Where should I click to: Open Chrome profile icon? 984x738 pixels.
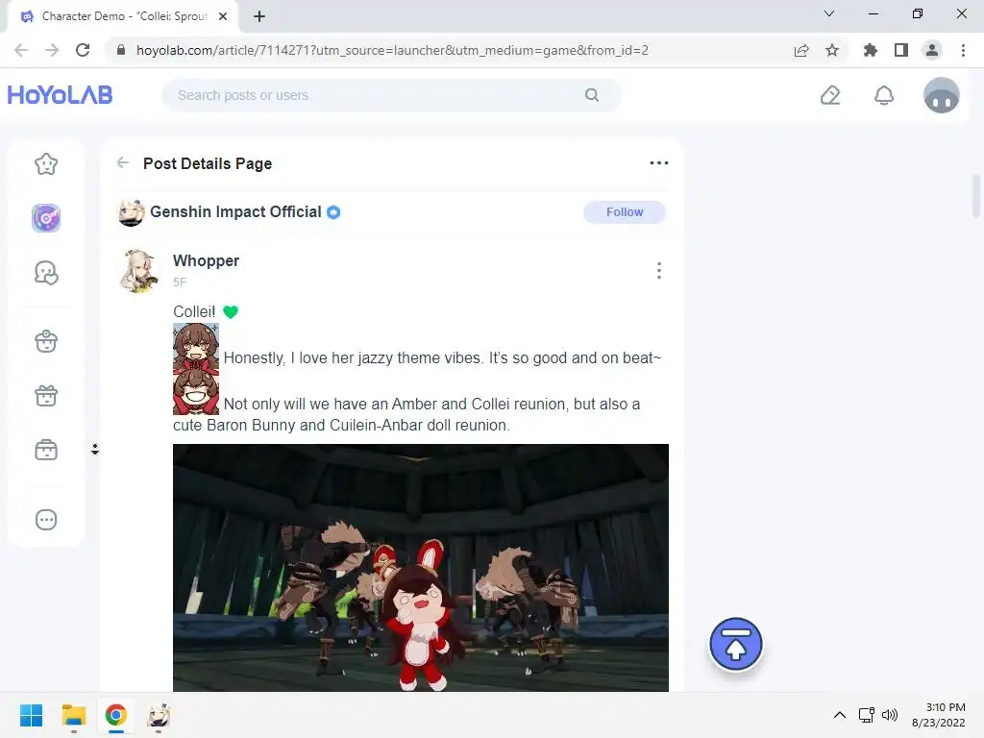[932, 50]
